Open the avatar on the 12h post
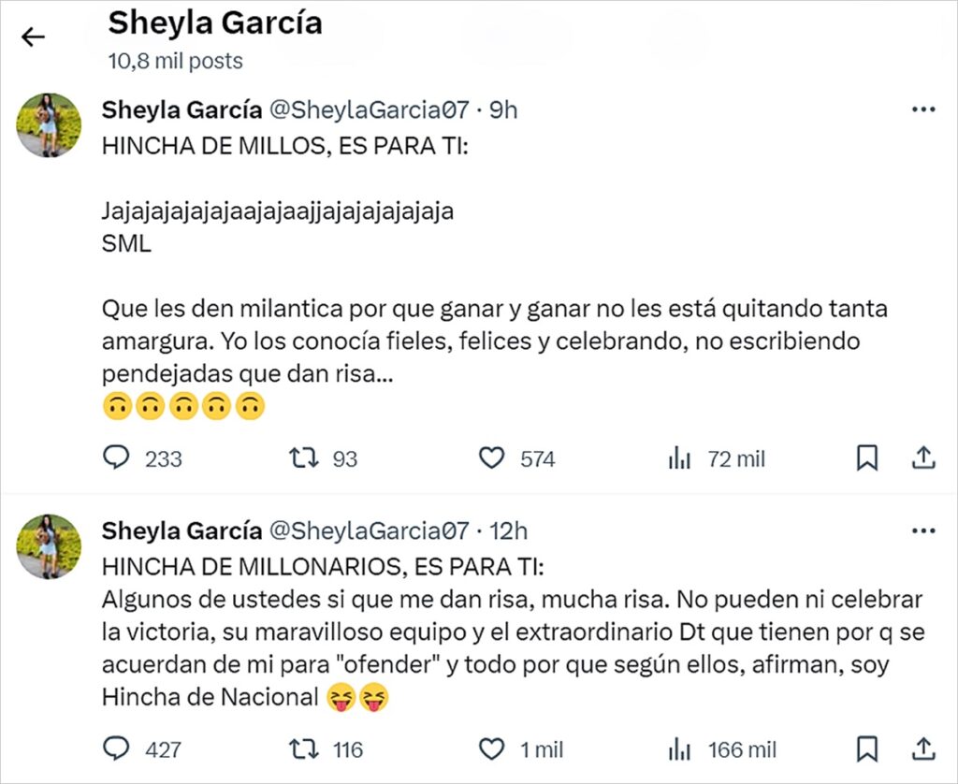Image resolution: width=958 pixels, height=784 pixels. point(49,546)
